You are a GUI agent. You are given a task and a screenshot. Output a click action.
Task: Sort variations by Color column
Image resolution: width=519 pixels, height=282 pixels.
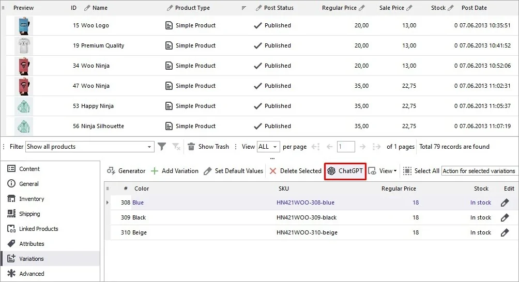pyautogui.click(x=142, y=189)
